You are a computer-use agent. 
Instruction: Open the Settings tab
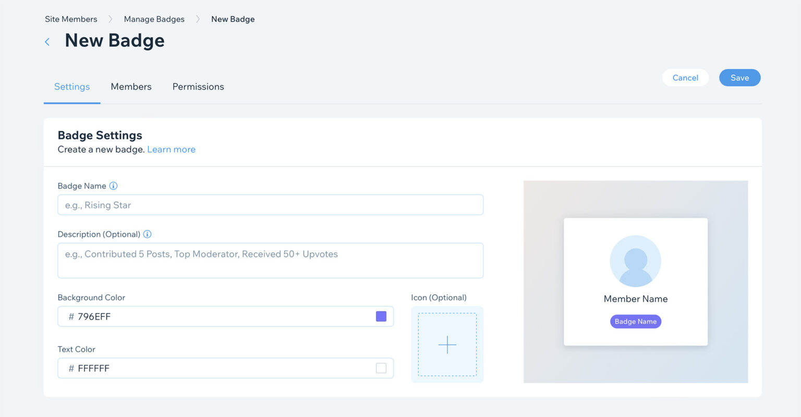71,87
